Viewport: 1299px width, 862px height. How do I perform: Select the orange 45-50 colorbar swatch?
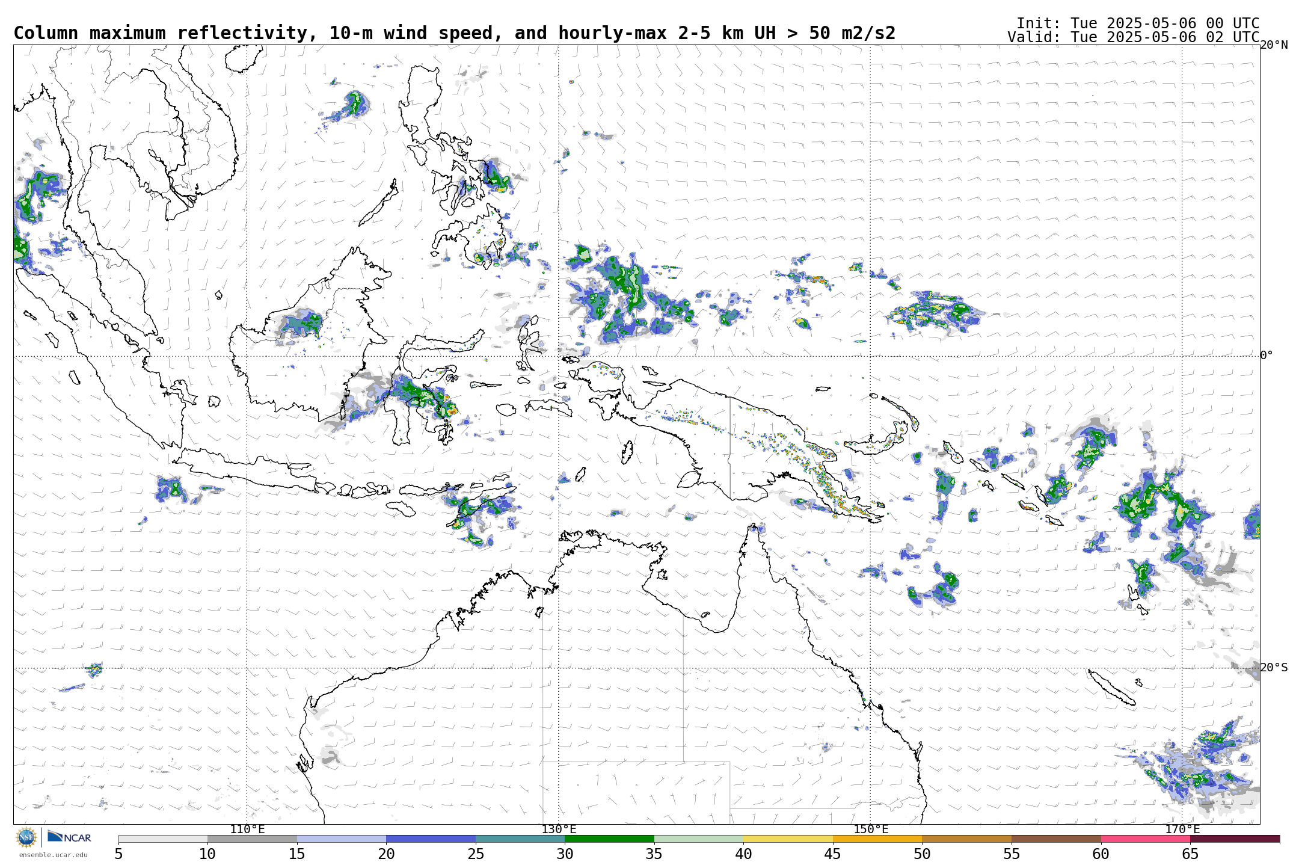[x=877, y=839]
